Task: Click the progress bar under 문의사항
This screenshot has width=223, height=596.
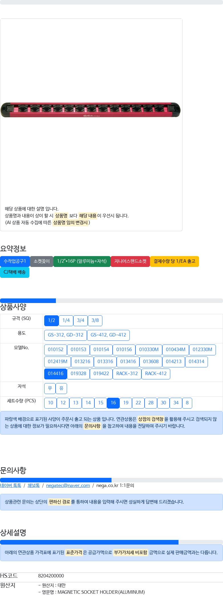Action: click(112, 480)
